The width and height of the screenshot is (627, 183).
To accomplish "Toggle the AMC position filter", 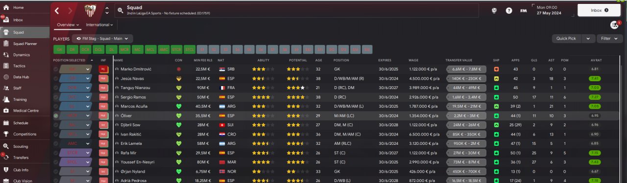I will tap(164, 49).
